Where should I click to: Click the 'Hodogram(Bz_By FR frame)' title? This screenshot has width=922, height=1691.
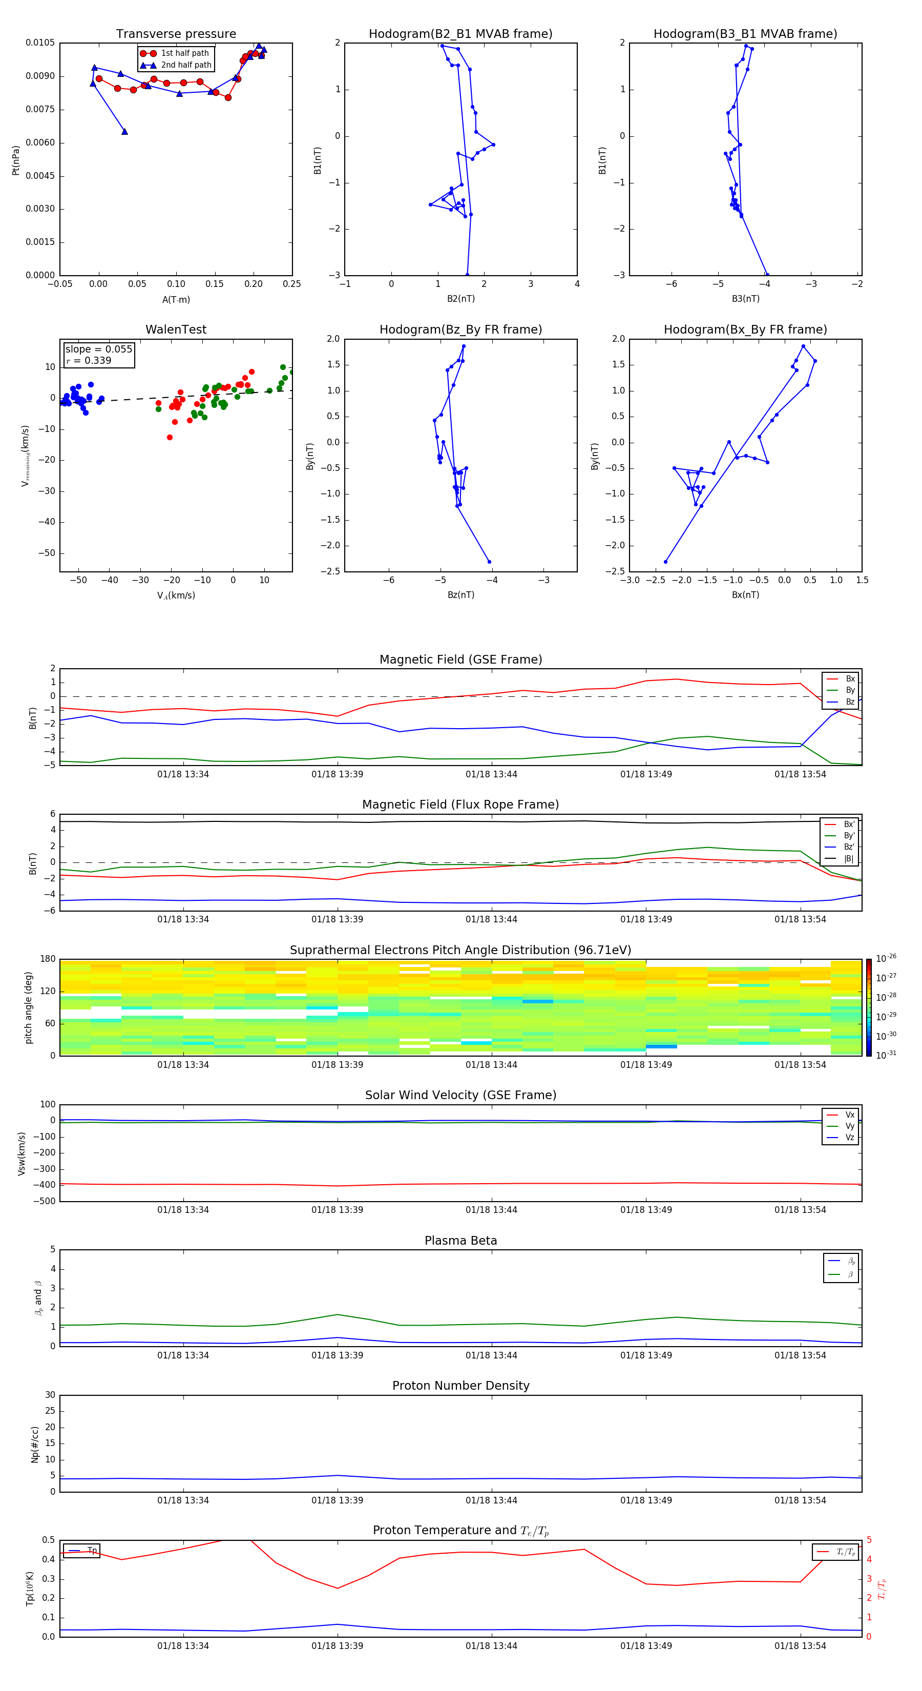(x=460, y=329)
